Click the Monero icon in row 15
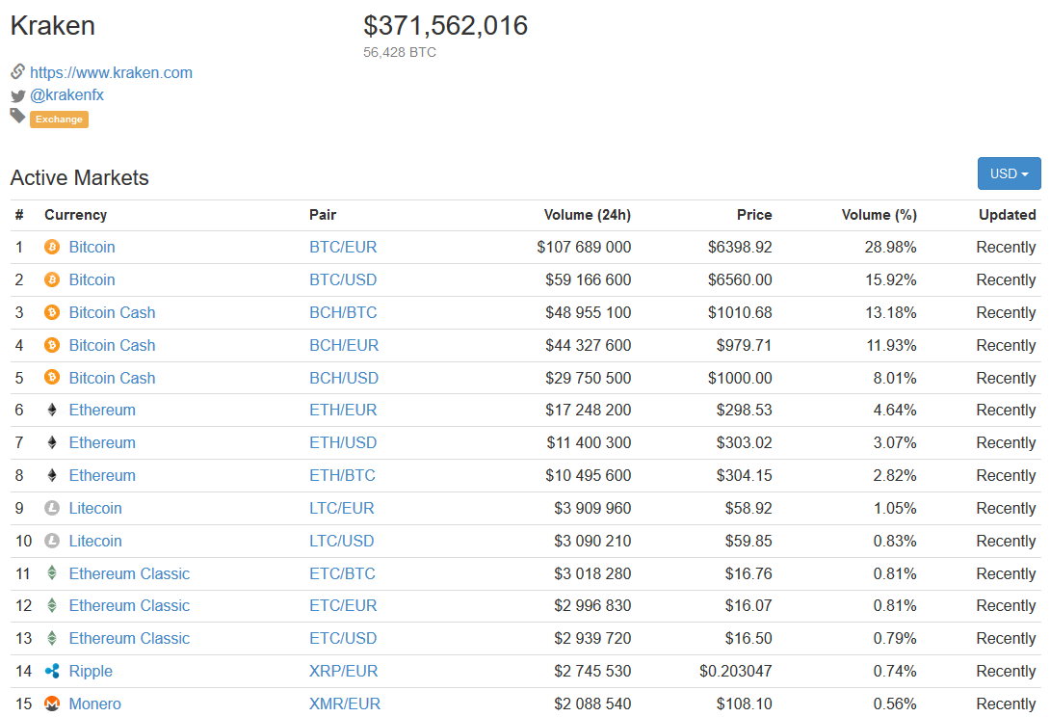 point(52,704)
